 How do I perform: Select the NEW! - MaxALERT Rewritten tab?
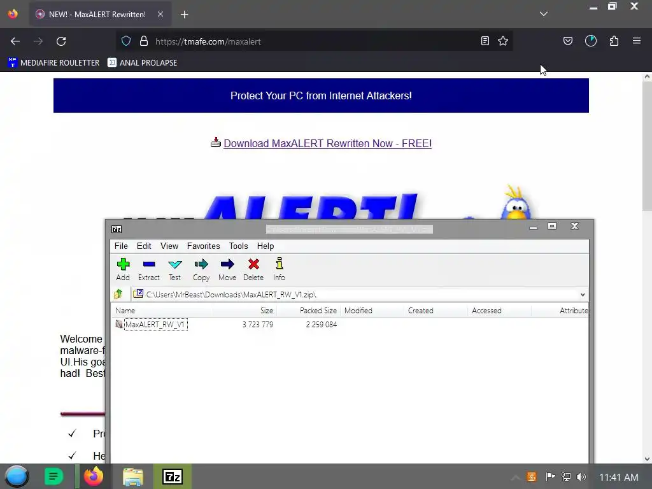(x=99, y=14)
